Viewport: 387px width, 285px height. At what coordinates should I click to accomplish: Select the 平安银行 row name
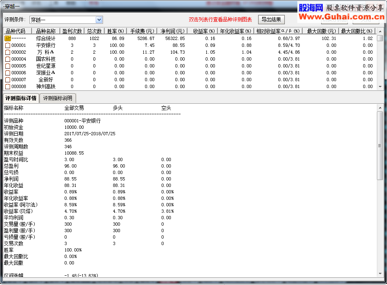46,45
